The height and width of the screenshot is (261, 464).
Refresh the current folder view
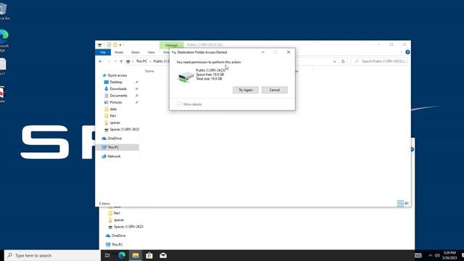pos(343,61)
